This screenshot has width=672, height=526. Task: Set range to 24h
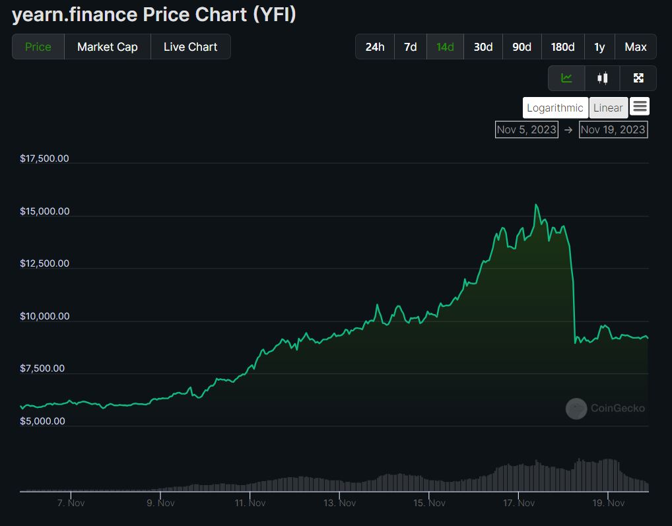point(375,47)
